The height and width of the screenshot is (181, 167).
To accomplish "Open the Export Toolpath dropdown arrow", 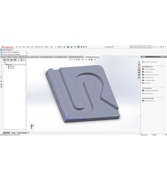I will (x=12, y=50).
